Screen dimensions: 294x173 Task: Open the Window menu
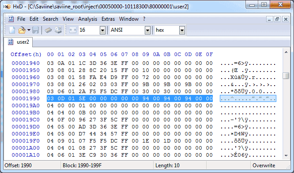point(129,19)
